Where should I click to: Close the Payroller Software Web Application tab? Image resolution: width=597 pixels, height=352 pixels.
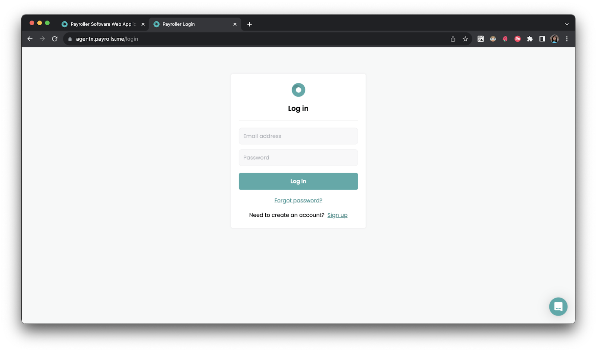[143, 24]
